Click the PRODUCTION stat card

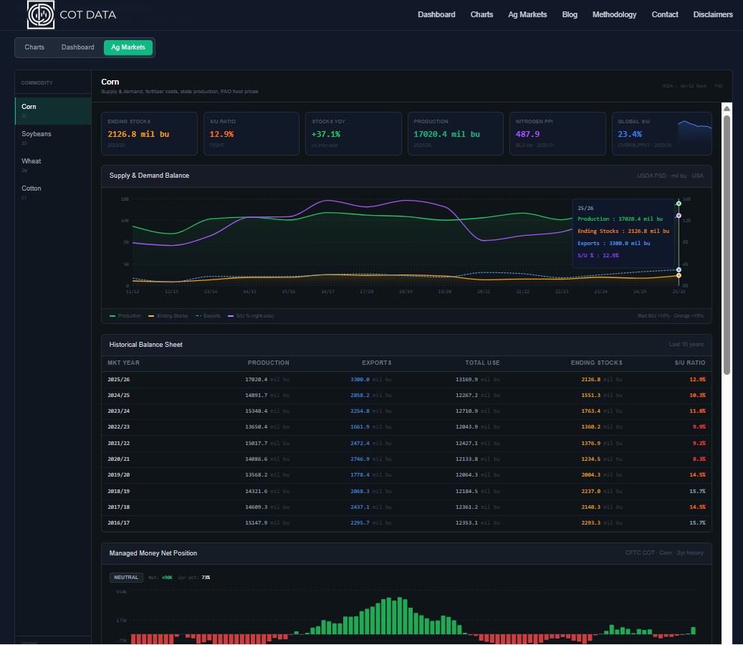point(456,133)
